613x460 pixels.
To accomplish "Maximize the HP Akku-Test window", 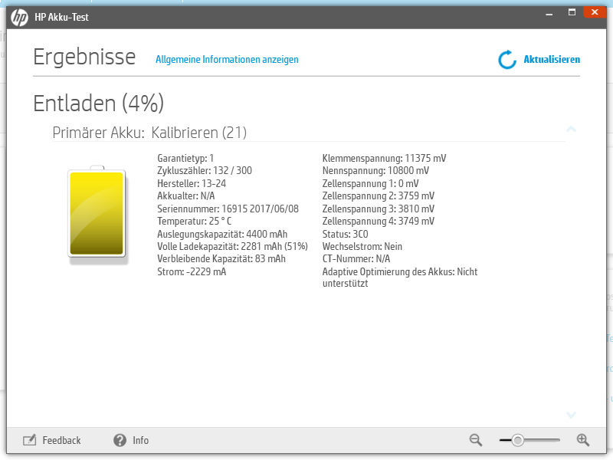I will [x=572, y=12].
